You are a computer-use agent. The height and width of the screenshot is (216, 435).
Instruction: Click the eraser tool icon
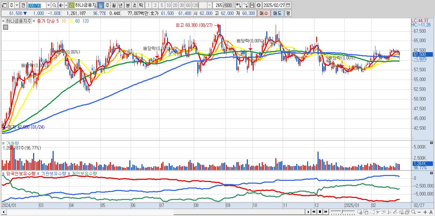(402, 212)
